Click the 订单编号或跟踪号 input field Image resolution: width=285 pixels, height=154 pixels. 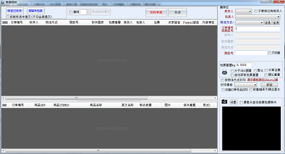[258, 29]
